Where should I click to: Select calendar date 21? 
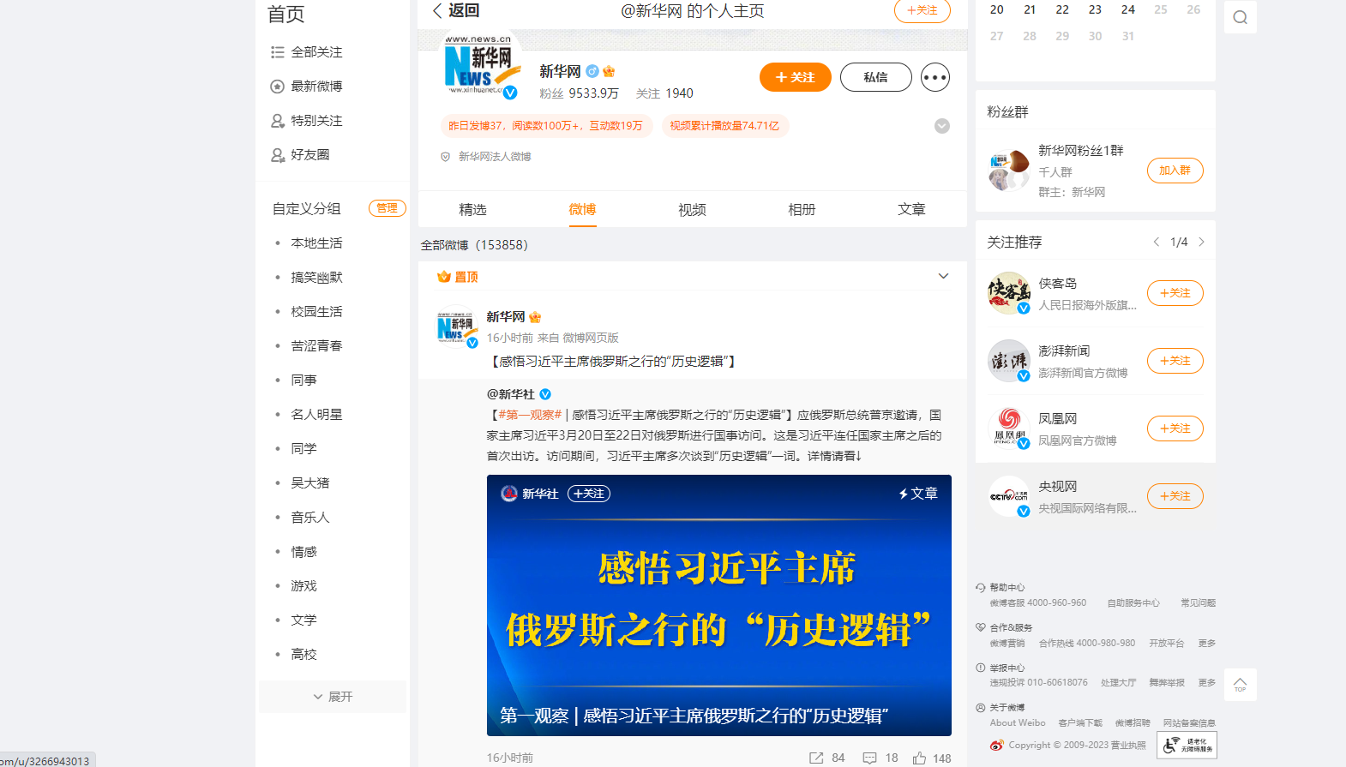[1030, 9]
